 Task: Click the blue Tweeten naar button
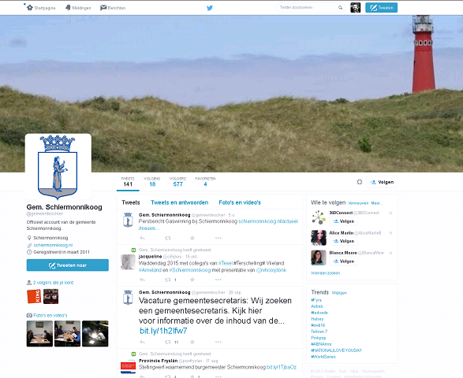point(68,265)
